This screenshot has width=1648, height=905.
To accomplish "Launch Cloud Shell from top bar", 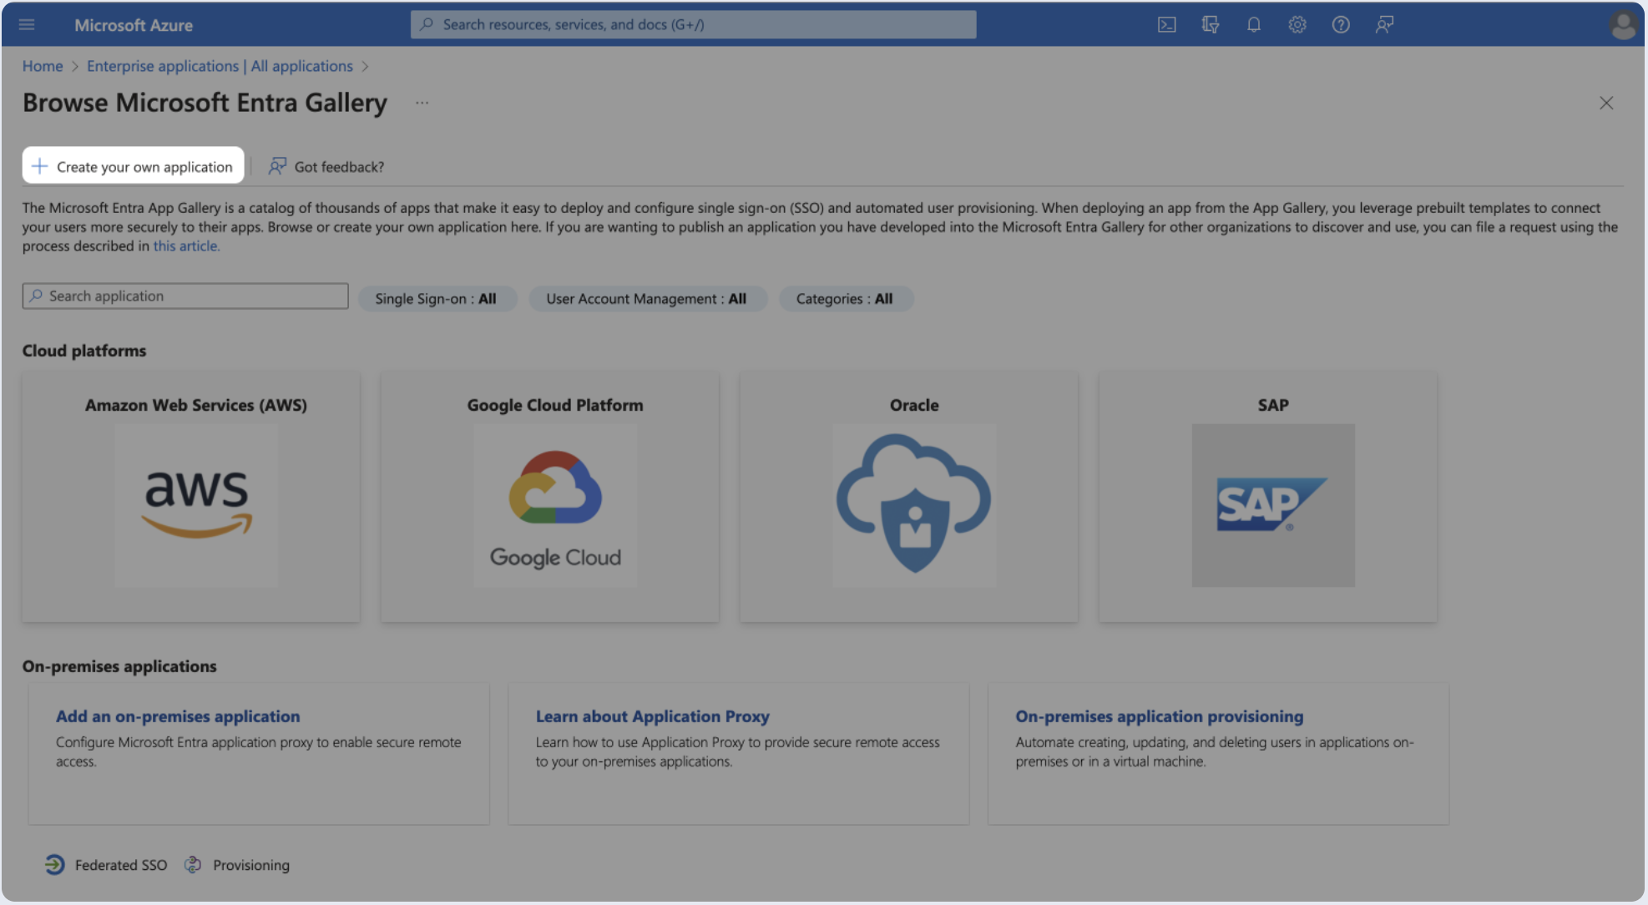I will [1166, 24].
